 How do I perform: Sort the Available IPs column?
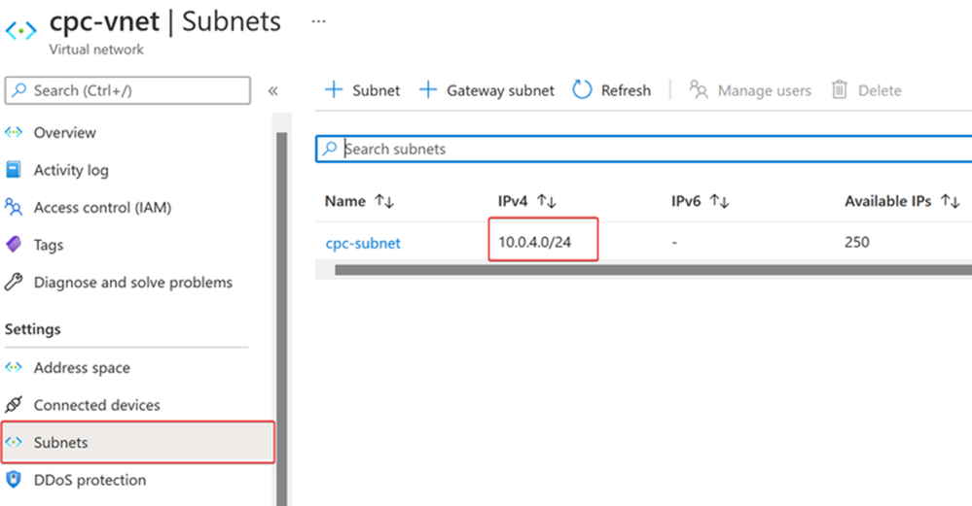click(x=951, y=201)
